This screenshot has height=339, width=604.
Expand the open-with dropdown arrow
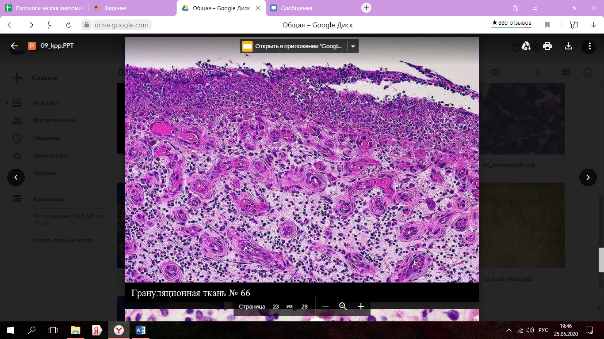point(353,46)
